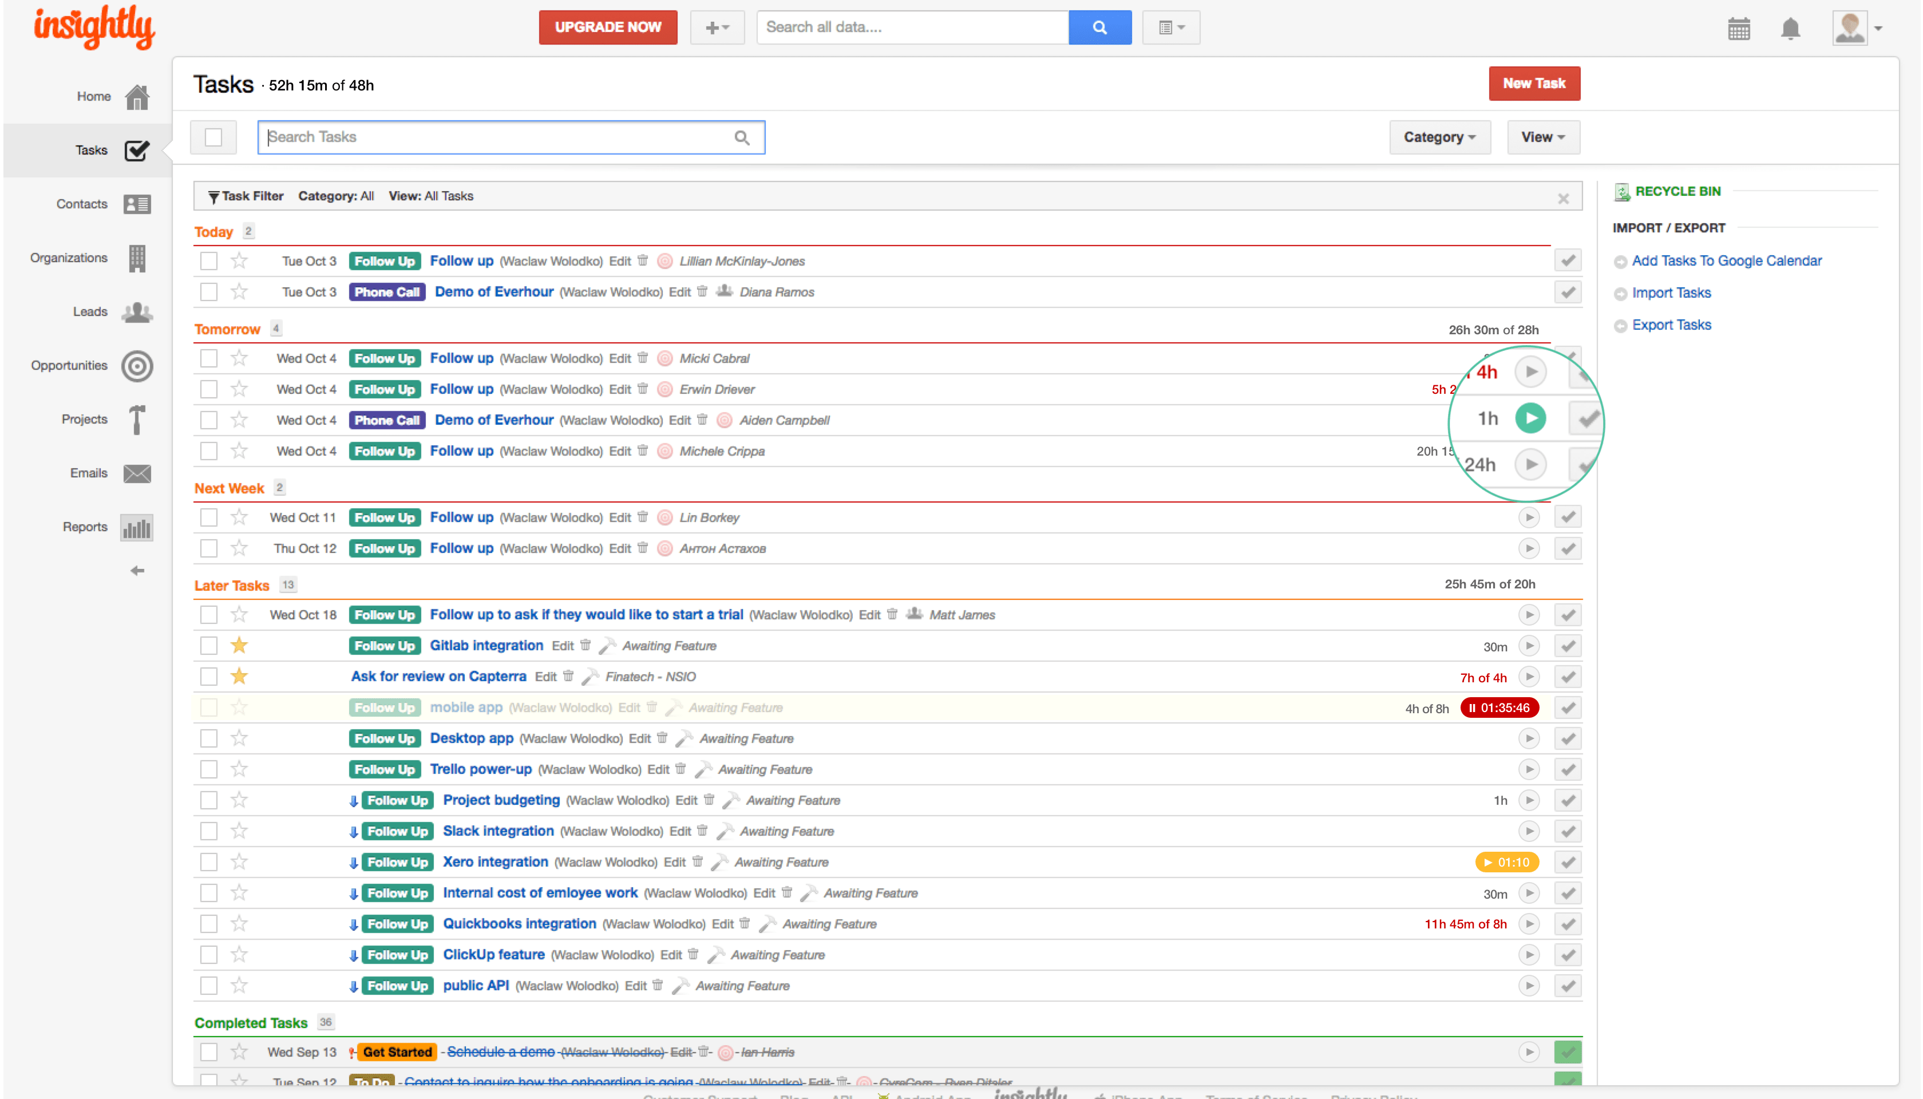Focus the Search all data field
The width and height of the screenshot is (1923, 1099).
(x=912, y=27)
